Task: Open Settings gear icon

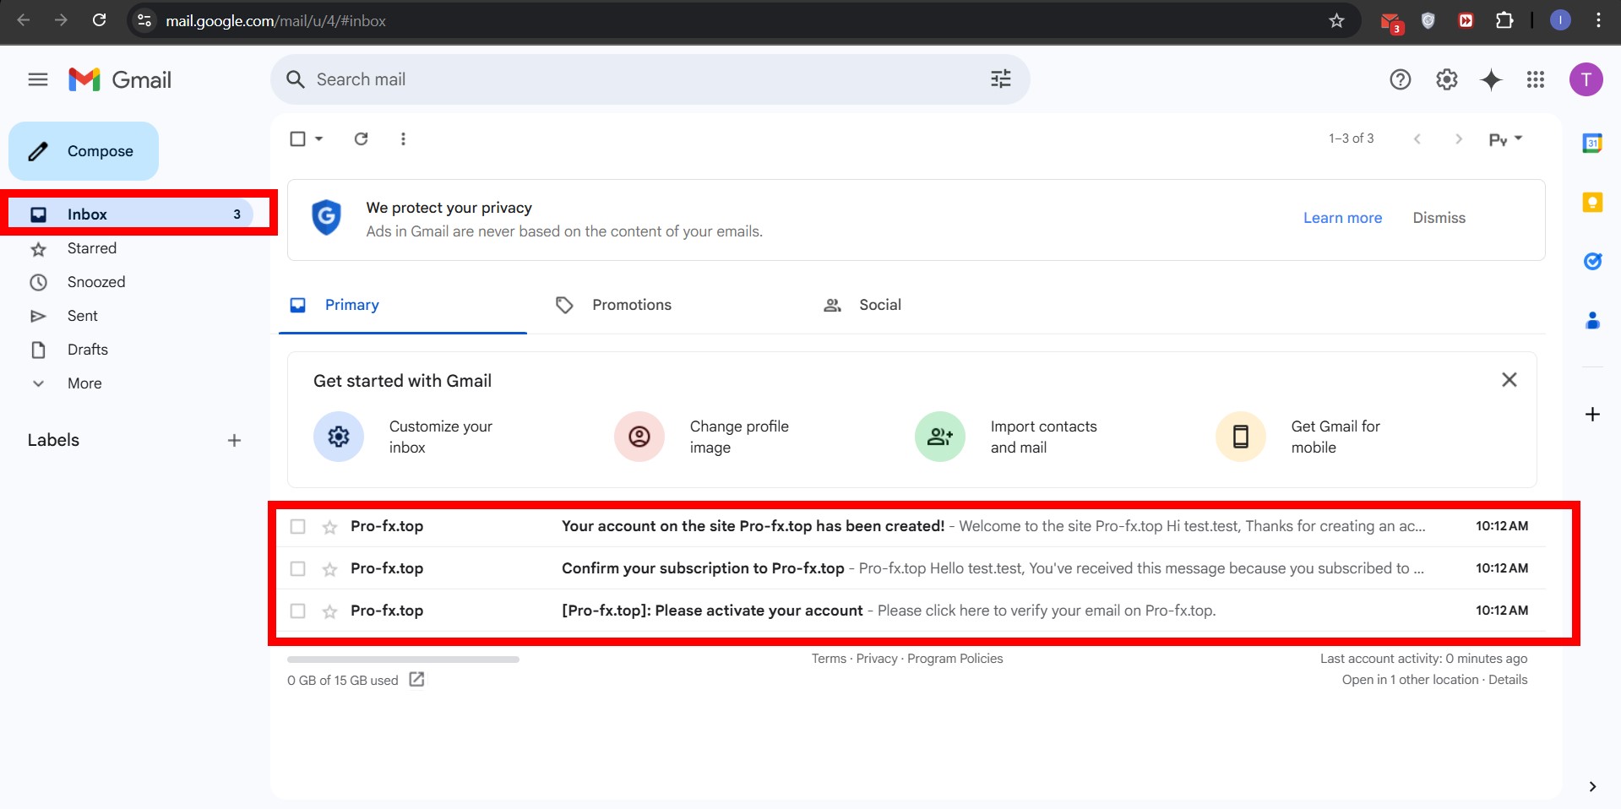Action: (1447, 79)
